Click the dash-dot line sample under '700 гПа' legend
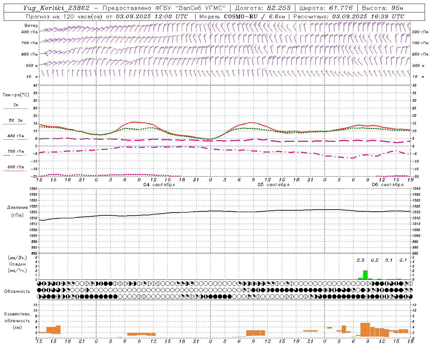Image resolution: width=430 pixels, height=344 pixels. [15, 155]
